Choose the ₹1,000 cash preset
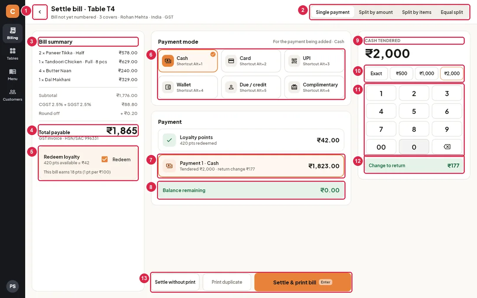The height and width of the screenshot is (298, 477). [x=427, y=74]
